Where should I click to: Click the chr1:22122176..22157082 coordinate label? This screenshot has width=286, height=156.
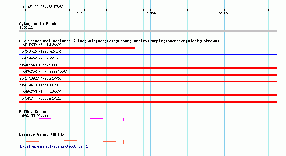tap(41, 7)
